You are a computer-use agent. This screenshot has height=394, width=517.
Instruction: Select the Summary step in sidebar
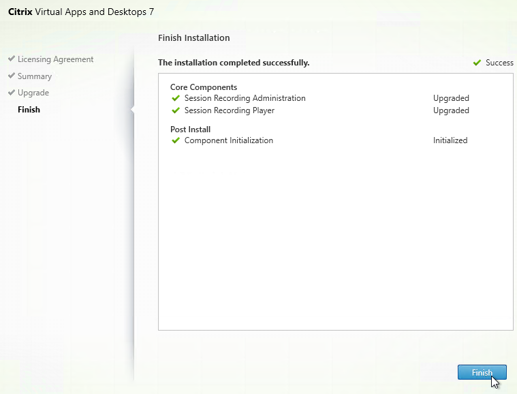coord(35,76)
